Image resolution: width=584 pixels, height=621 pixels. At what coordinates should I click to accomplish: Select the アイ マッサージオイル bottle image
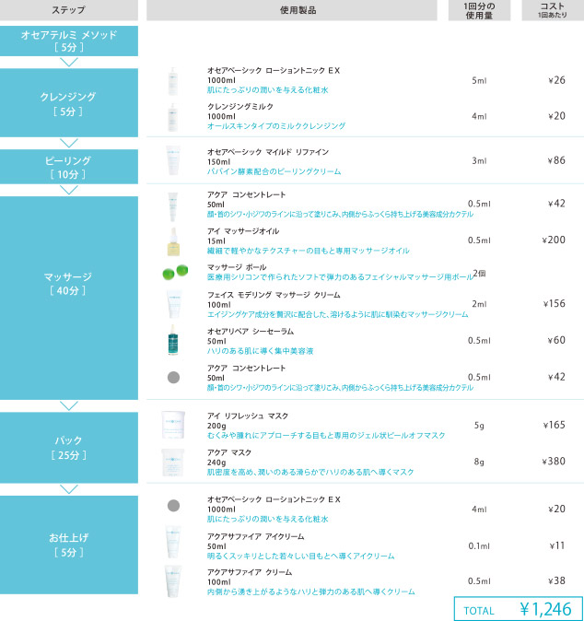pos(172,240)
